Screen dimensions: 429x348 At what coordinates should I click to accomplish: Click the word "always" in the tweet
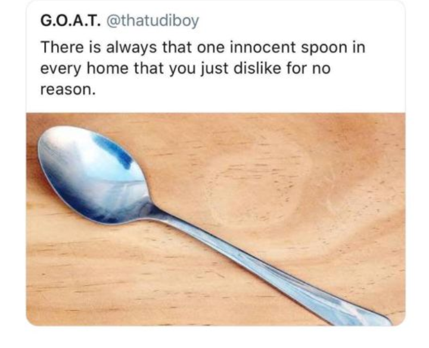pos(131,48)
